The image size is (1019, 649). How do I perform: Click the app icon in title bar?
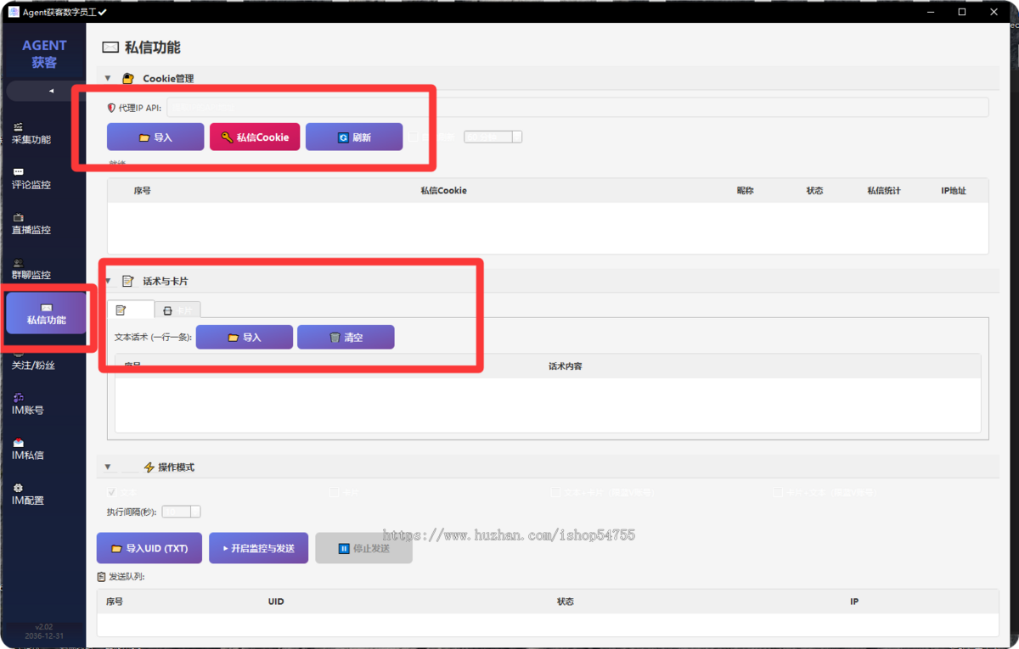pyautogui.click(x=14, y=12)
